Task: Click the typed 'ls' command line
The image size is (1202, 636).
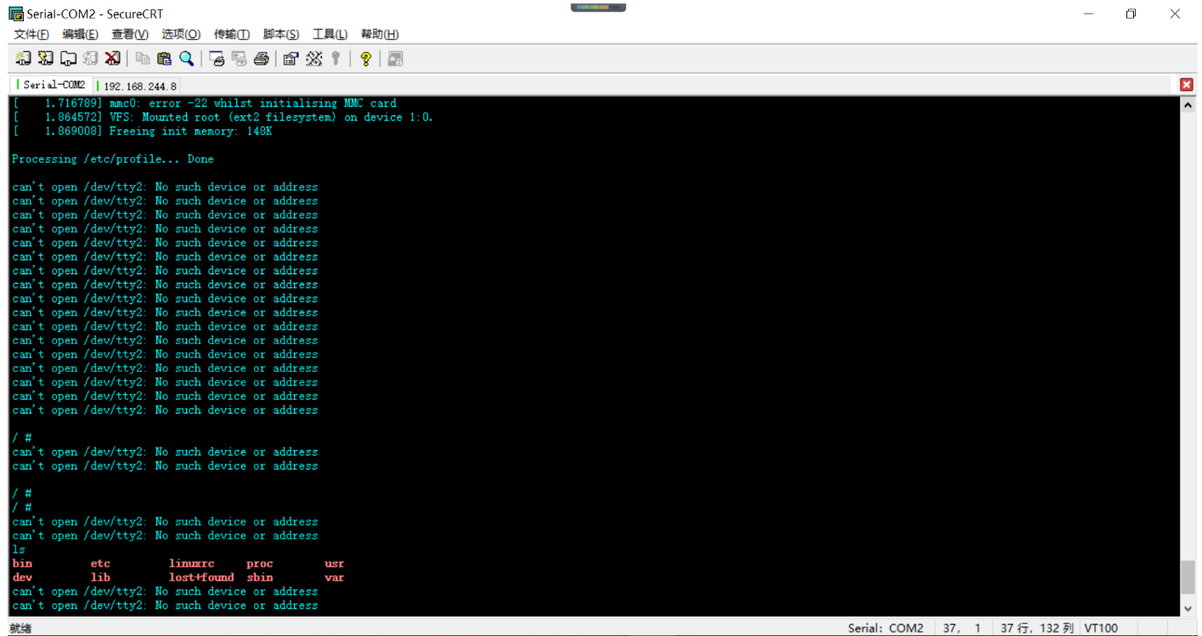Action: [x=19, y=549]
